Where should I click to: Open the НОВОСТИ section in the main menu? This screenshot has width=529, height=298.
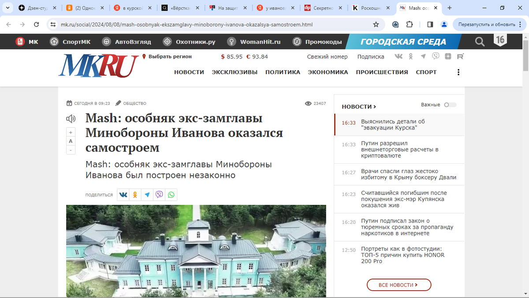pos(189,72)
